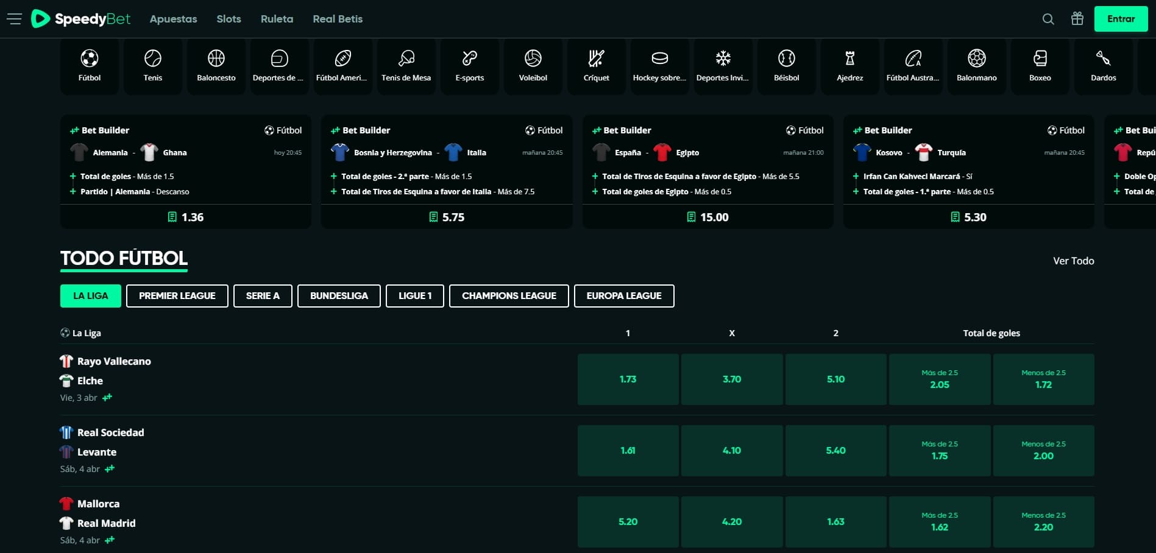Screen dimensions: 1156x553
Task: Select the Bundesliga filter tab
Action: pyautogui.click(x=339, y=296)
